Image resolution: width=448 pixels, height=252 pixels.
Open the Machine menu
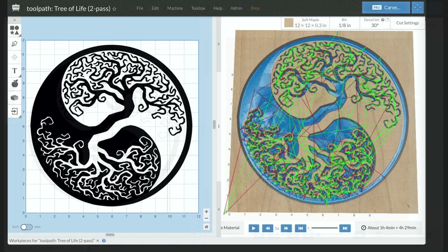175,8
